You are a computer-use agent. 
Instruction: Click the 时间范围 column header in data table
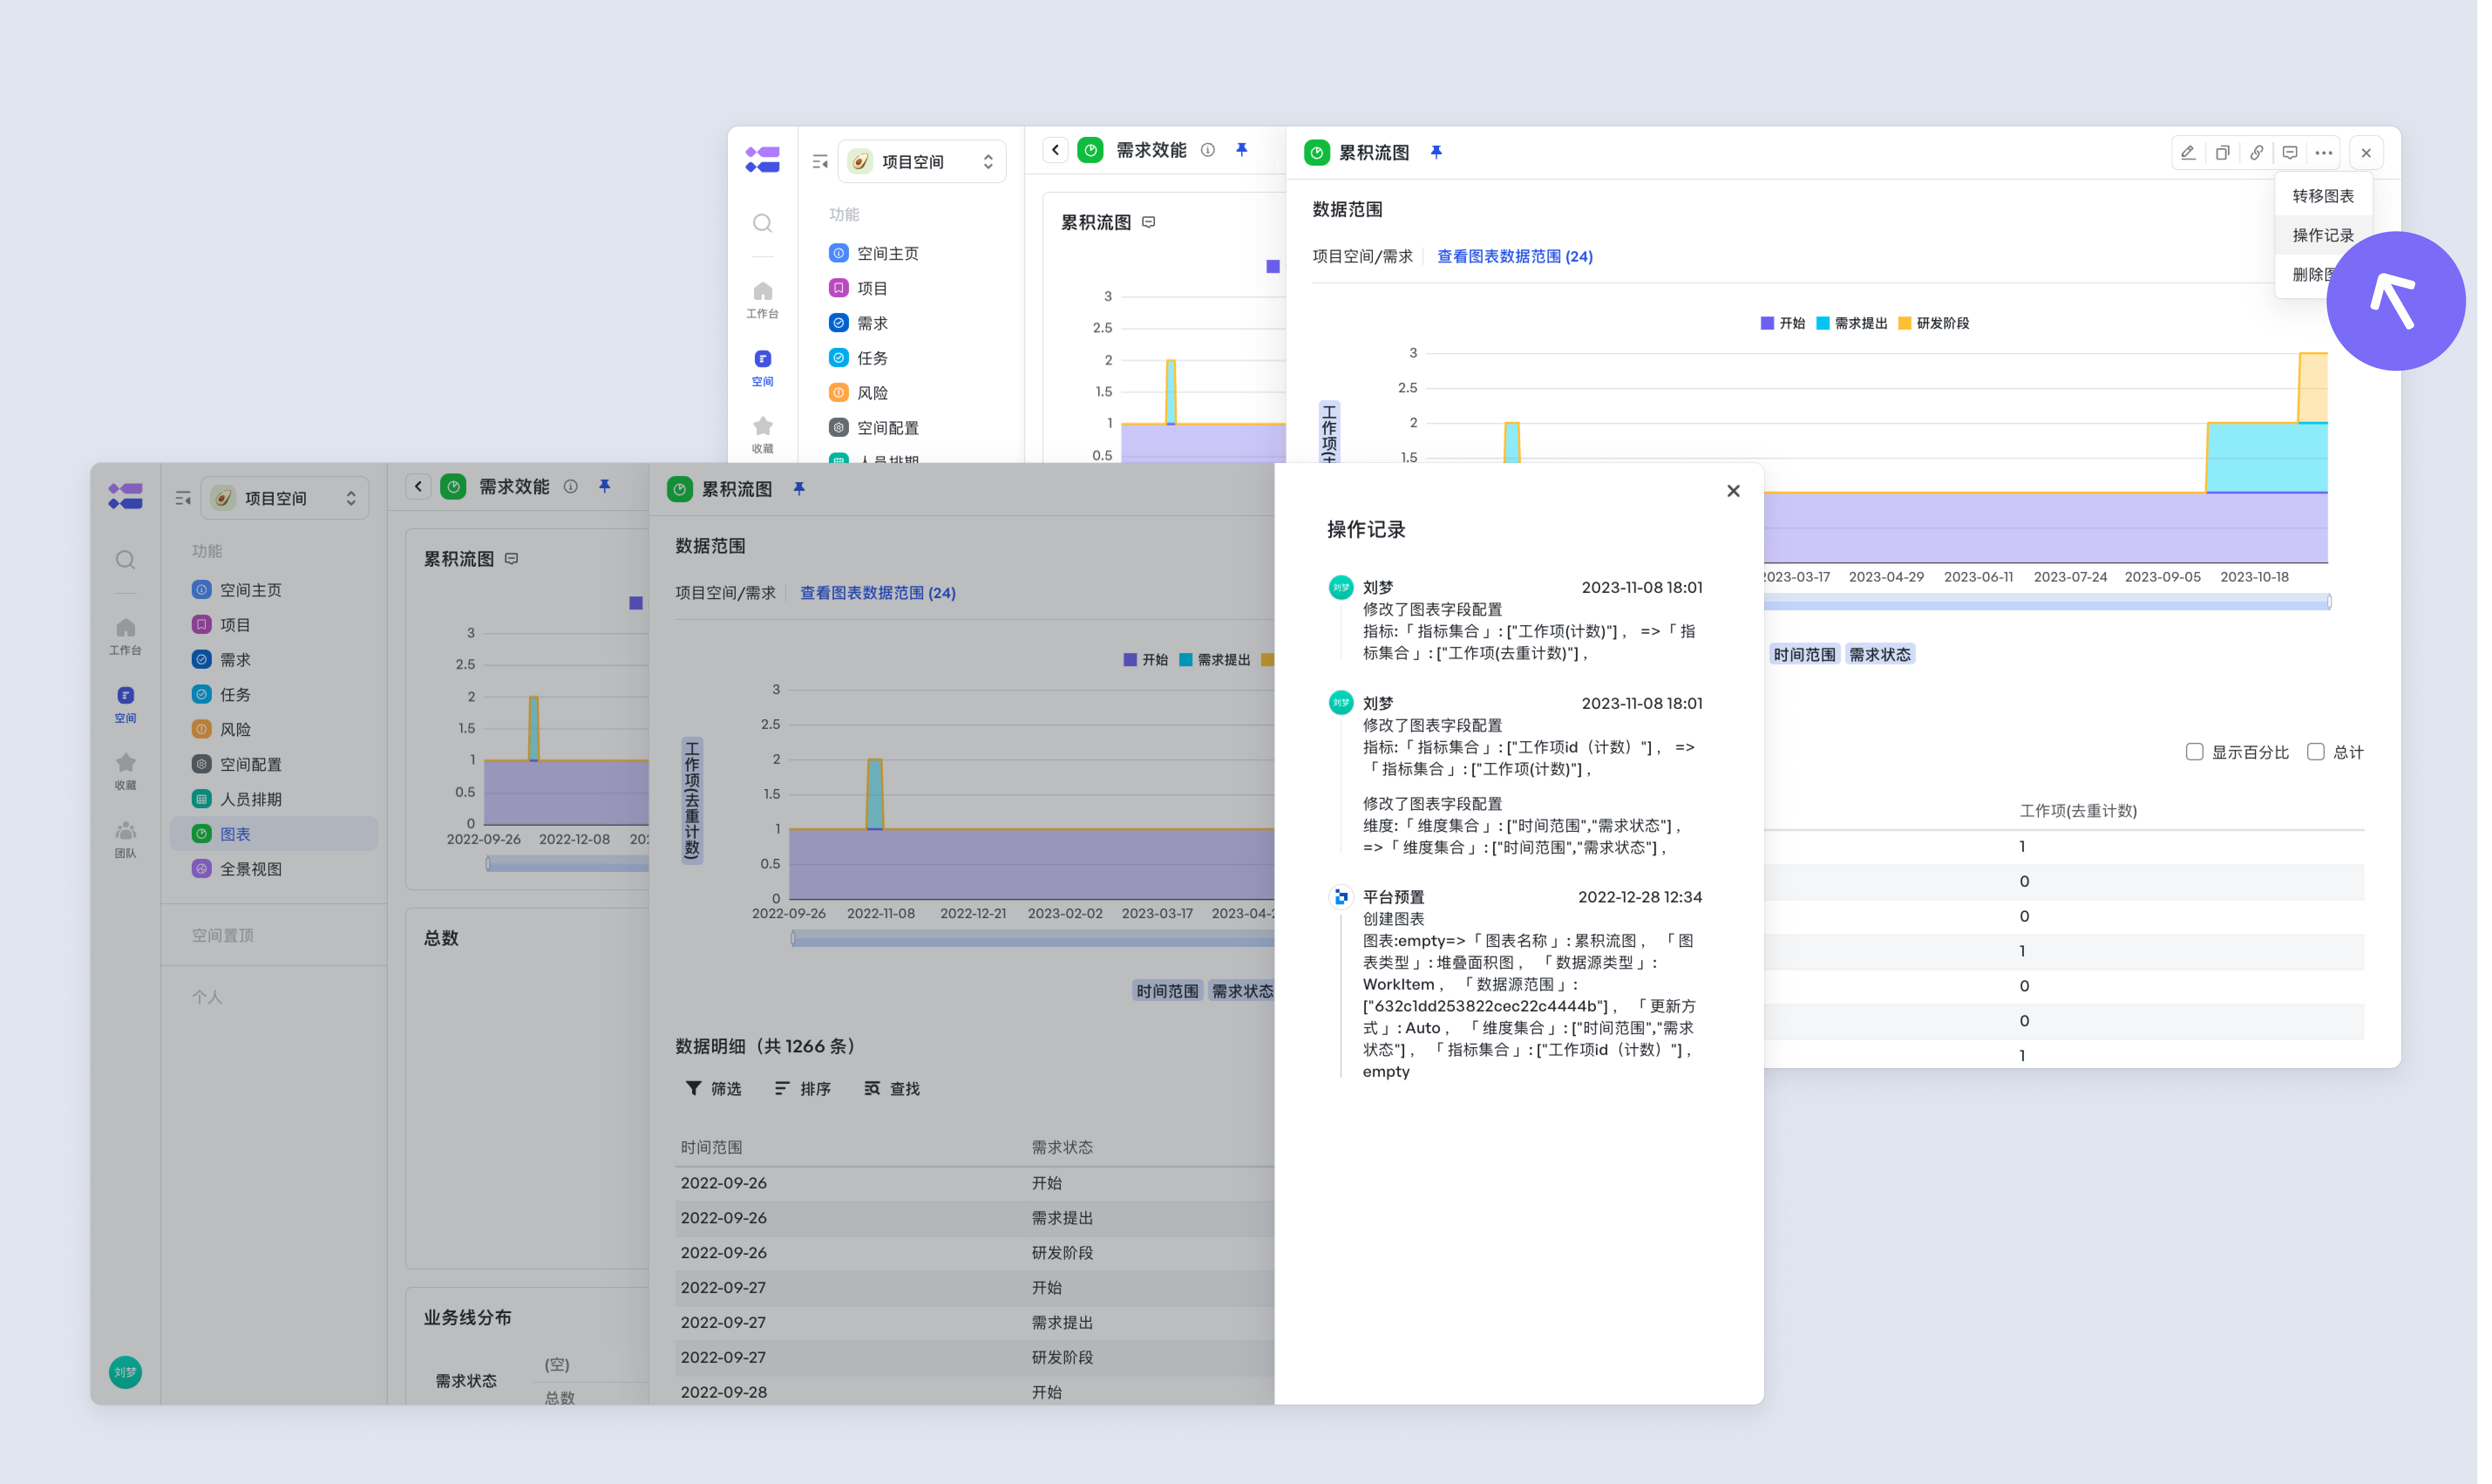click(712, 1148)
